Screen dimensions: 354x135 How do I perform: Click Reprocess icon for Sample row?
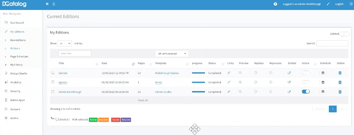coord(271,73)
